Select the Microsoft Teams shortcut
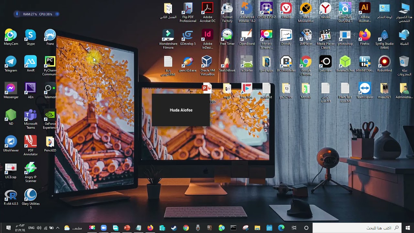Image resolution: width=414 pixels, height=233 pixels. 30,119
